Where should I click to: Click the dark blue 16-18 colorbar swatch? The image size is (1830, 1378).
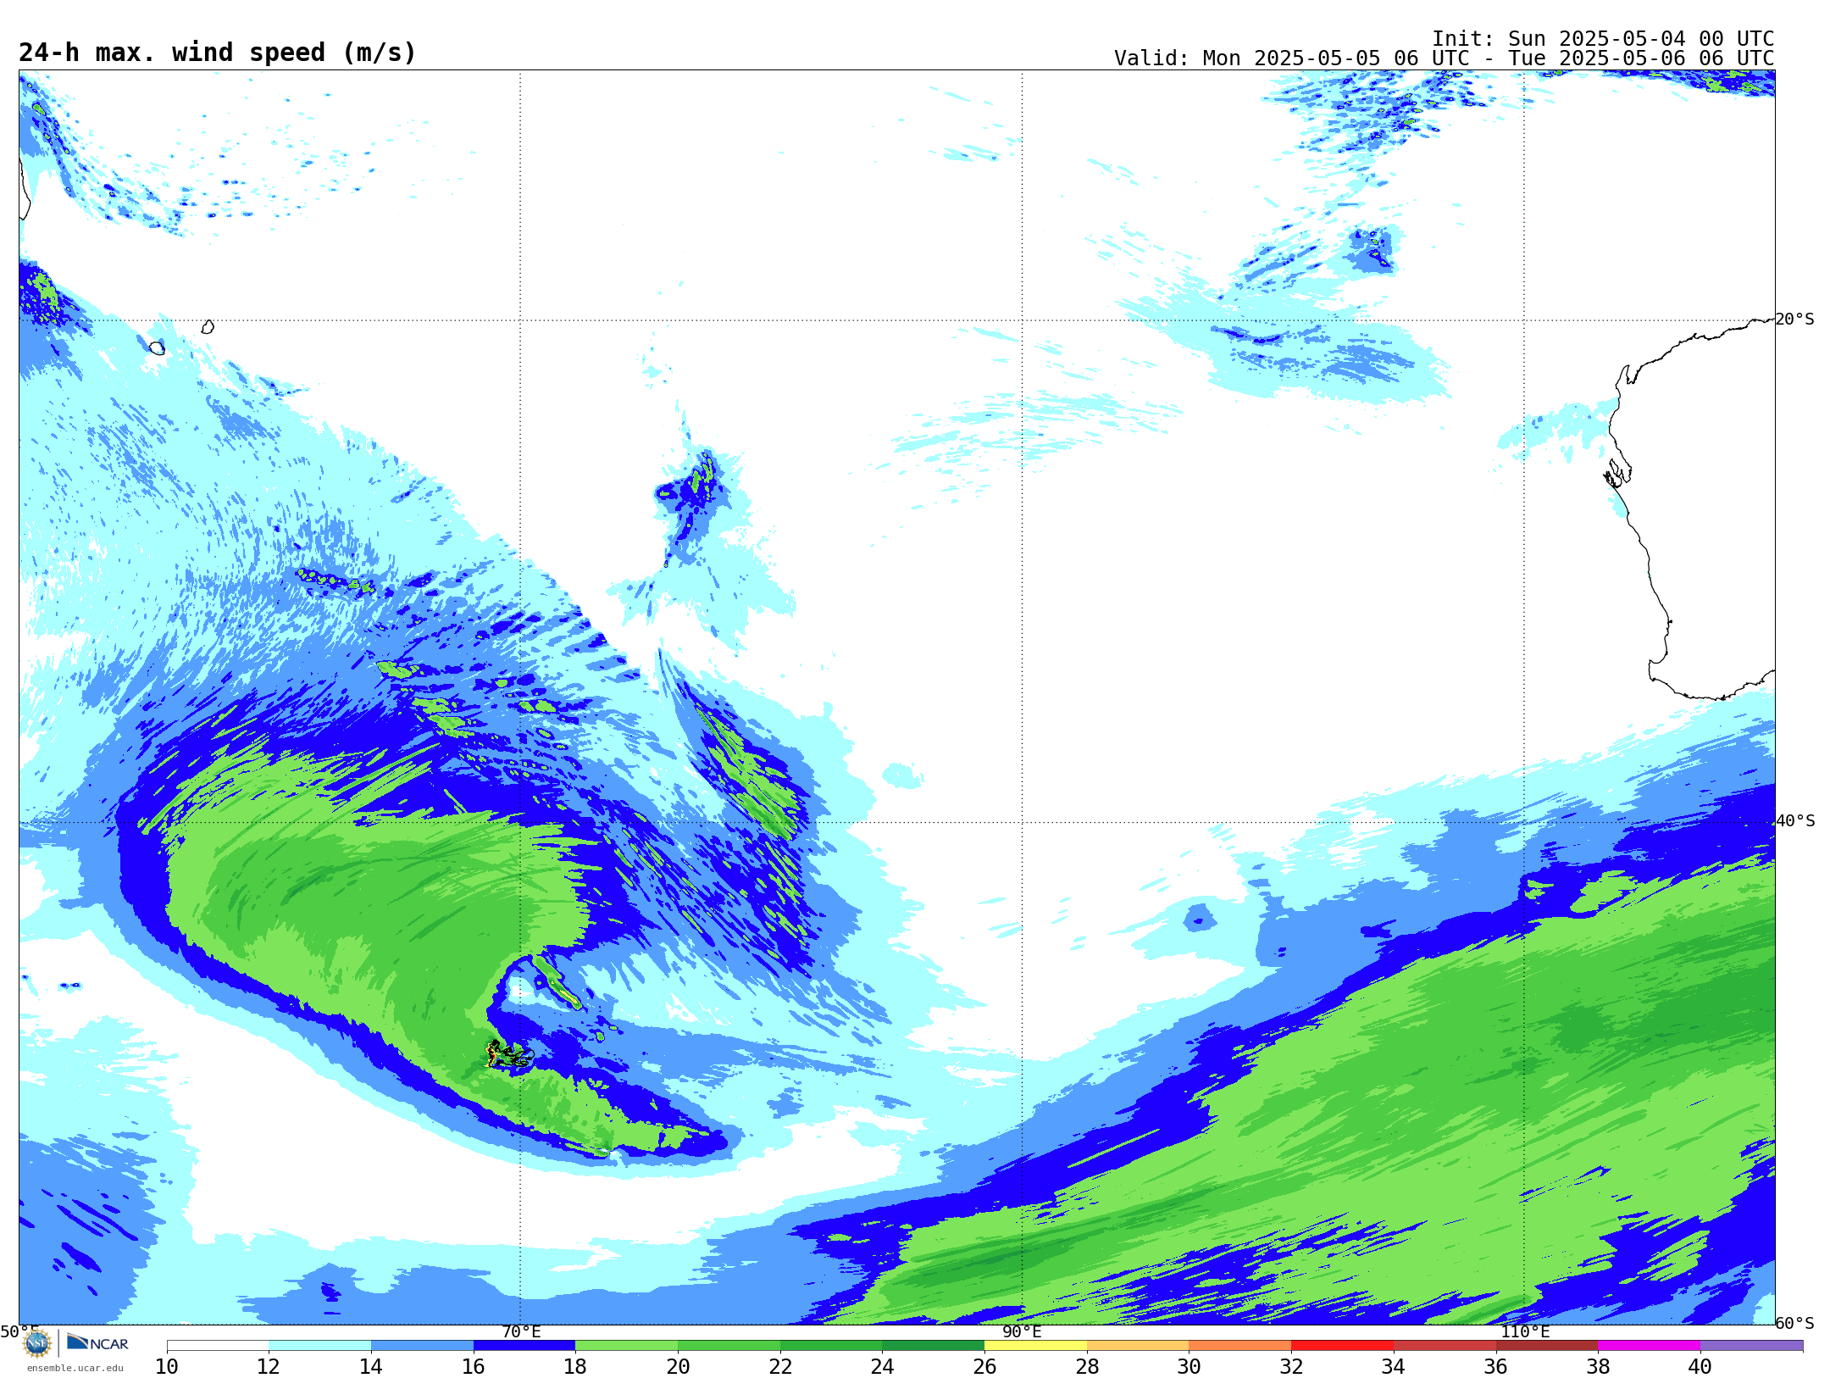point(524,1346)
